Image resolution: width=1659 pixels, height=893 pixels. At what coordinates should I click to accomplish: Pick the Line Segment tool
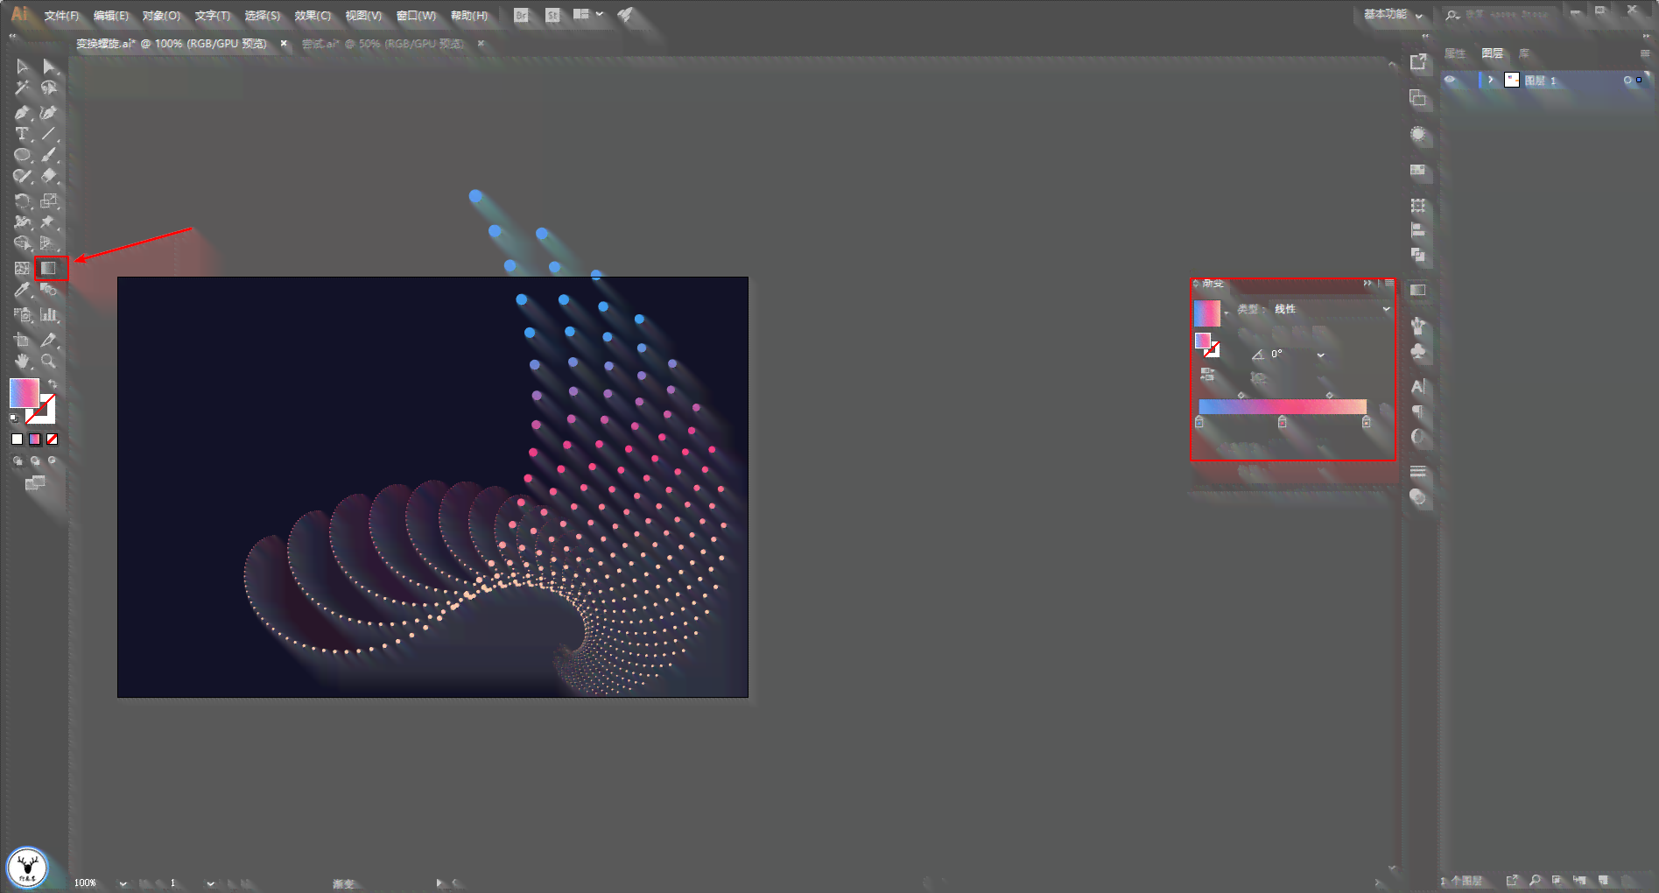49,134
